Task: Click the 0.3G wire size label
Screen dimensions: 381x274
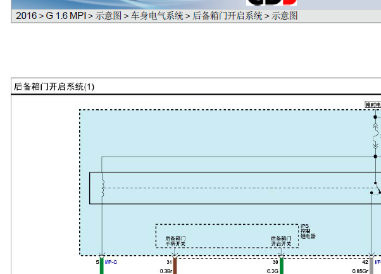Action: point(273,271)
